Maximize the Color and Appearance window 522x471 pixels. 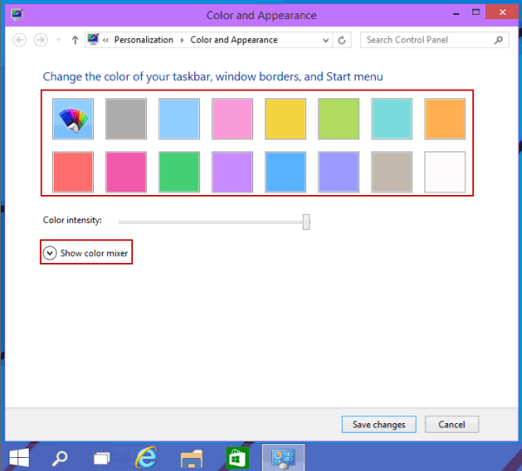pos(477,13)
